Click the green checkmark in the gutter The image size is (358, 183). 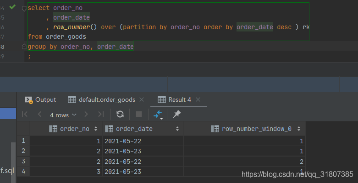click(12, 7)
